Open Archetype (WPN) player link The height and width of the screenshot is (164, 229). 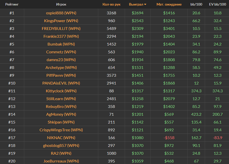[61, 67]
